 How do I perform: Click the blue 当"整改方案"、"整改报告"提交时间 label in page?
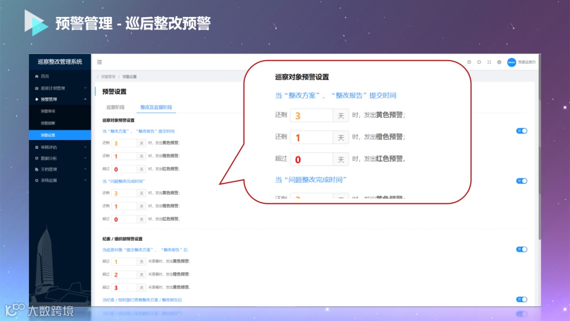[x=138, y=131]
